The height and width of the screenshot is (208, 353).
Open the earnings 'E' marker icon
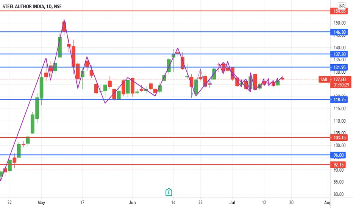point(169,192)
